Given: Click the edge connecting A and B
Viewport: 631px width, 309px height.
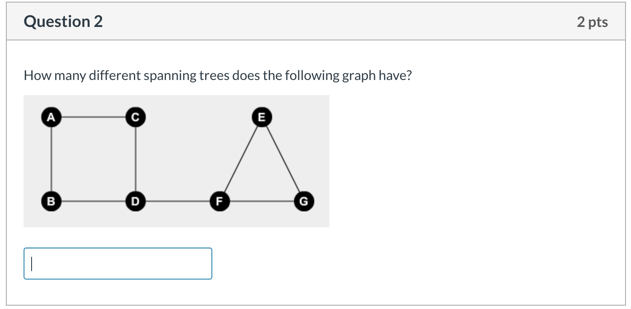Looking at the screenshot, I should click(x=51, y=159).
